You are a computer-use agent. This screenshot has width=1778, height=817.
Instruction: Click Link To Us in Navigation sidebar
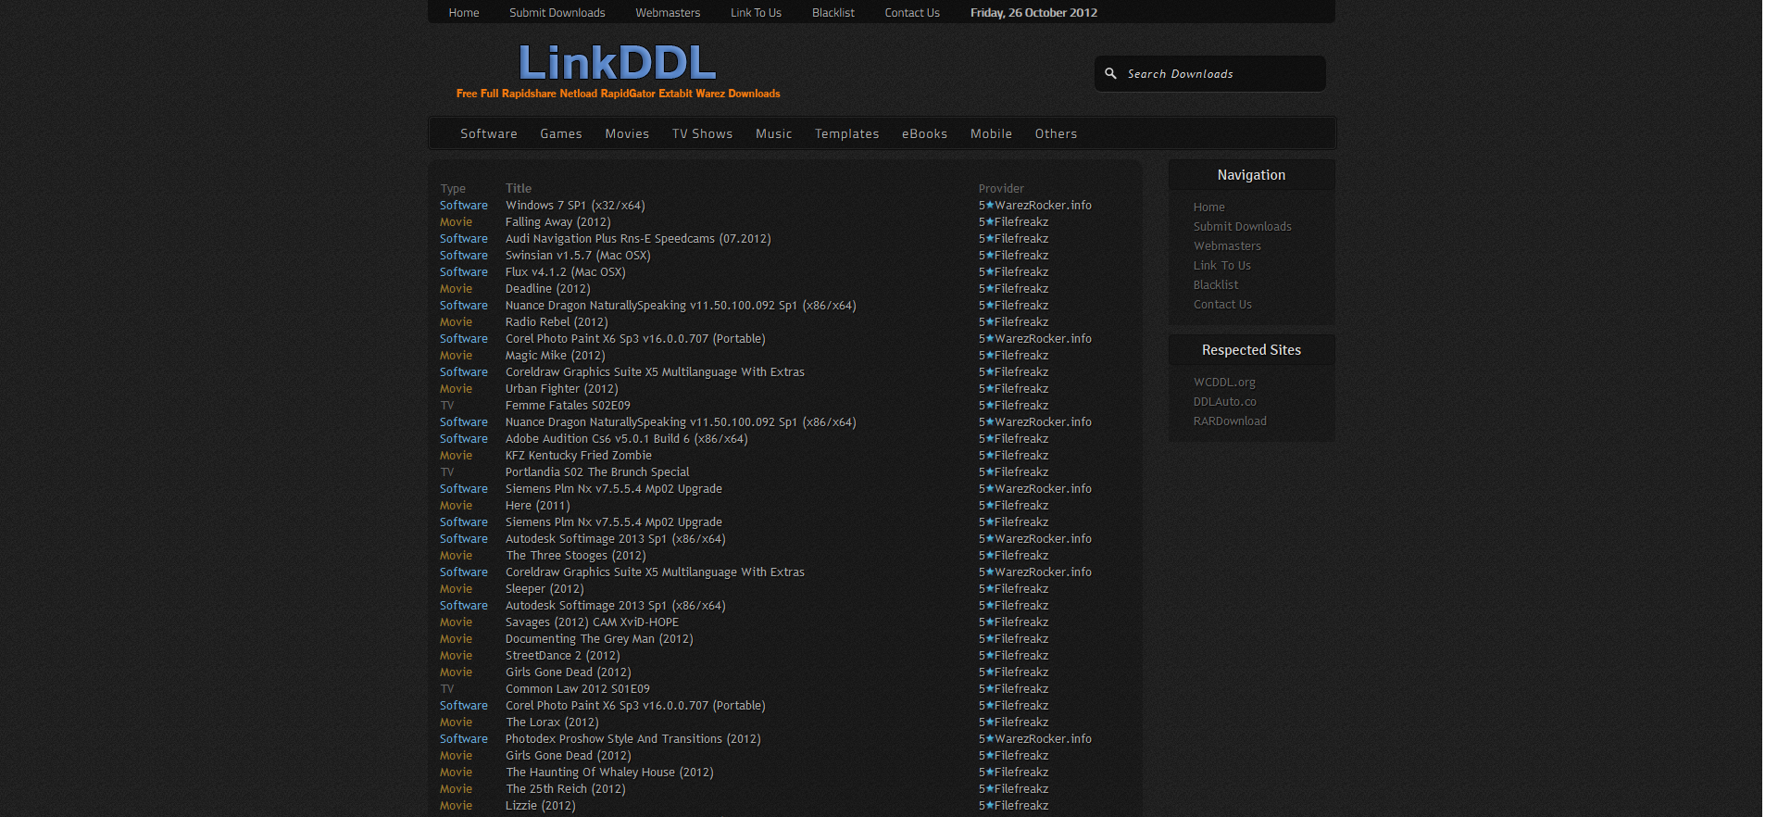1221,266
